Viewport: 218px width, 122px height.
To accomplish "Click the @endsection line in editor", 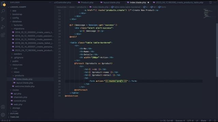I will (x=71, y=96).
